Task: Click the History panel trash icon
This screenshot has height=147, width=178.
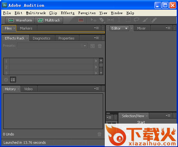Action: click(100, 134)
